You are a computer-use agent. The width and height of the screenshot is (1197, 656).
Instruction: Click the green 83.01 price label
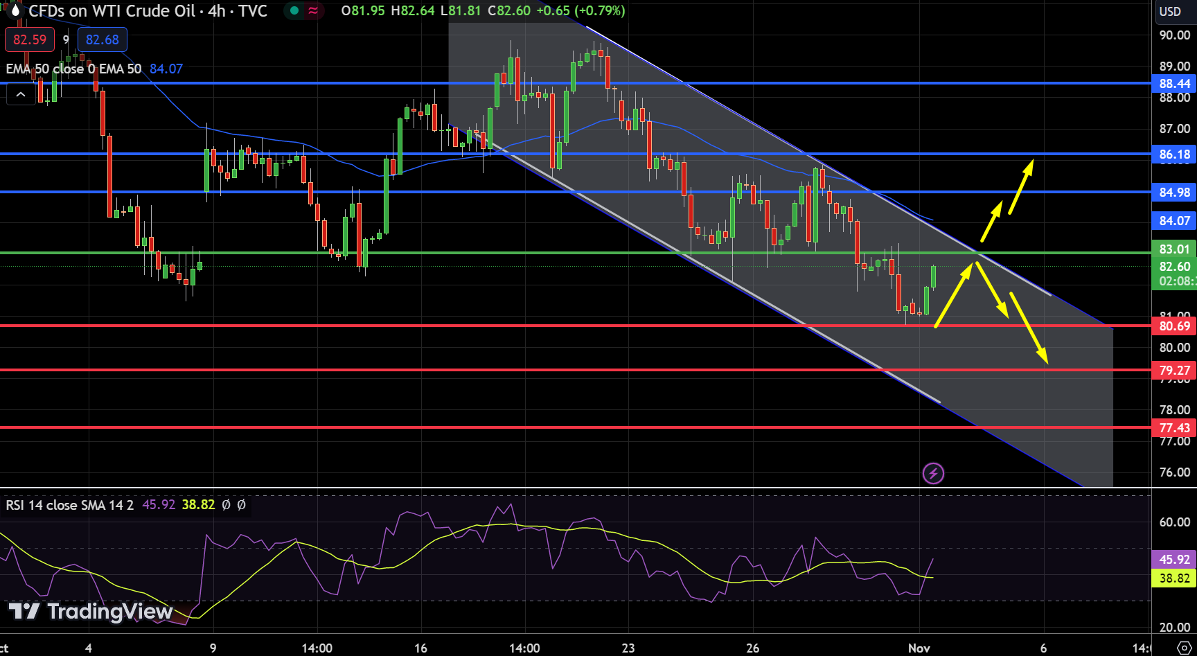[1174, 249]
